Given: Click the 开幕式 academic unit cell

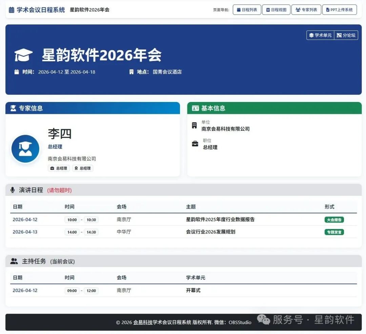Looking at the screenshot, I should click(x=193, y=290).
